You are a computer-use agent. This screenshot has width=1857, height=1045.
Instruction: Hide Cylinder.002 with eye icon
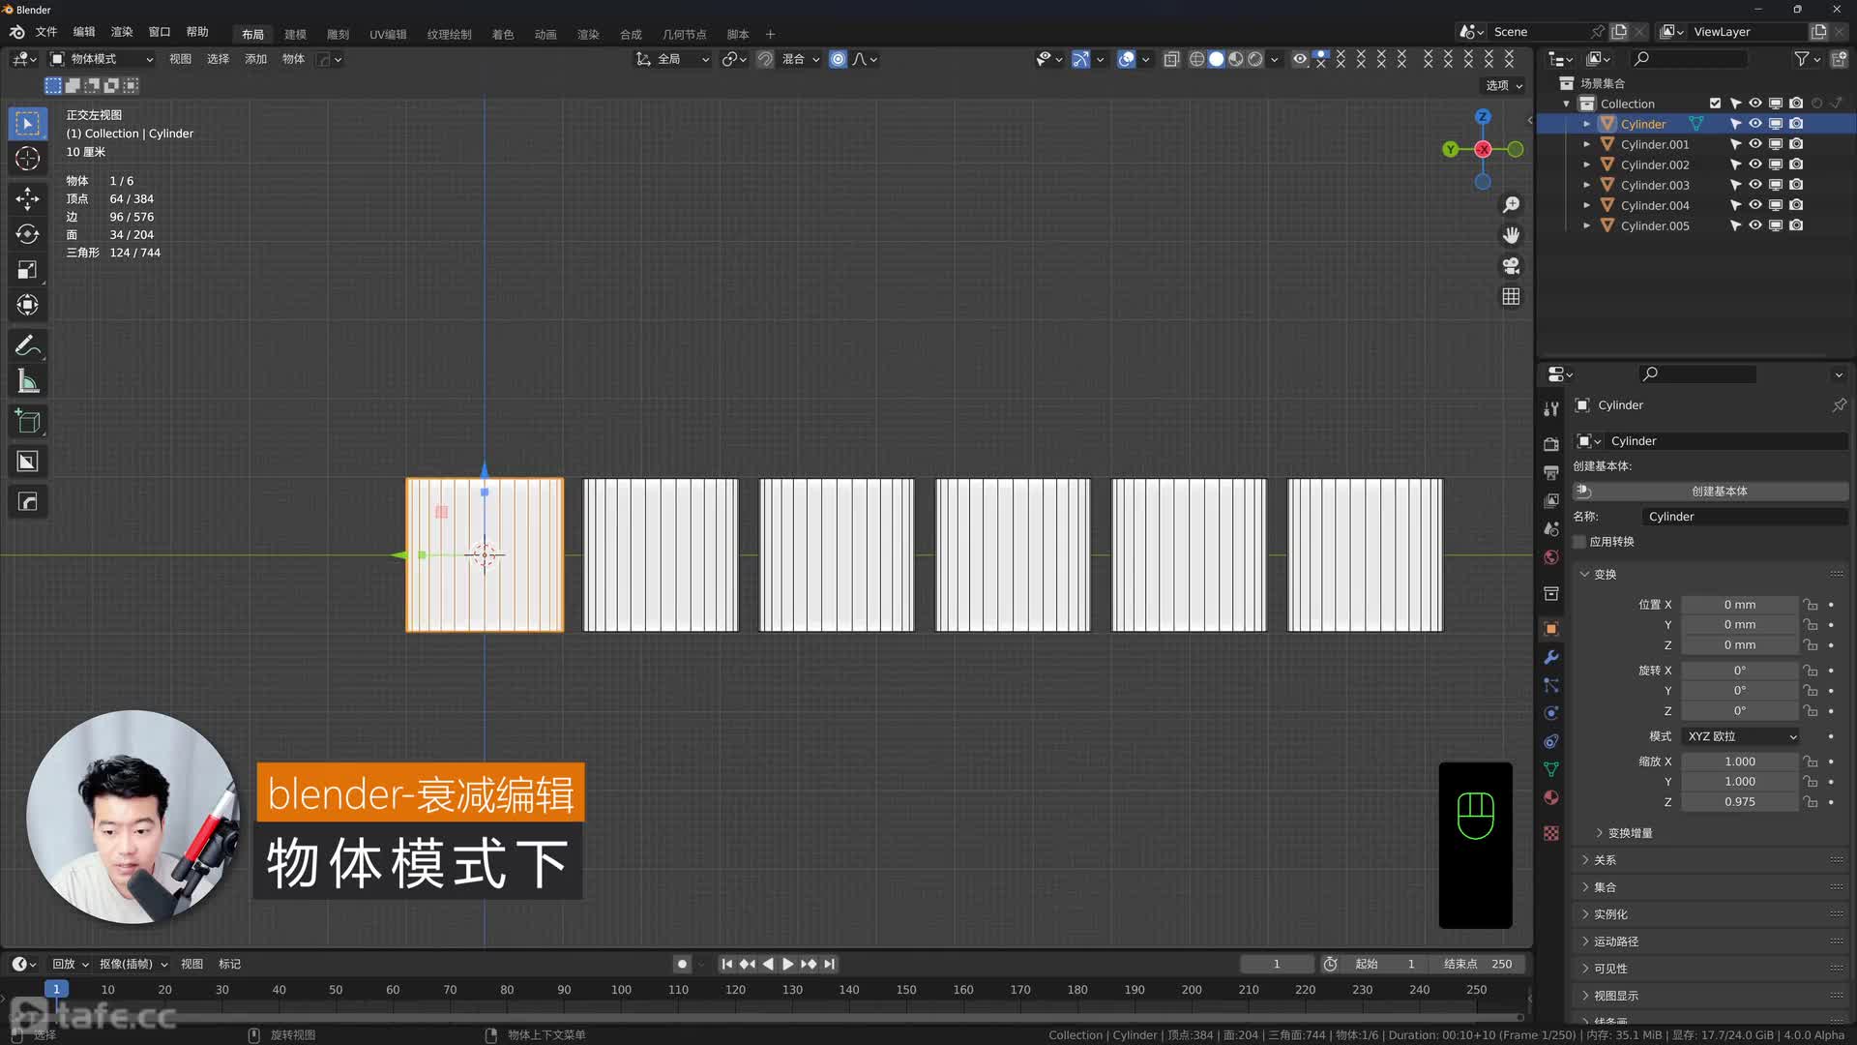pos(1754,164)
